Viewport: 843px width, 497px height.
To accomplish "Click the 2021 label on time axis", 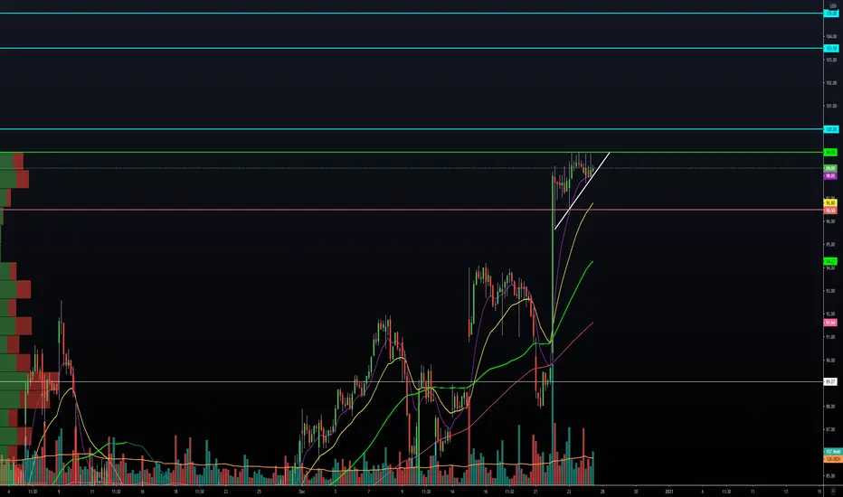I will coord(669,492).
